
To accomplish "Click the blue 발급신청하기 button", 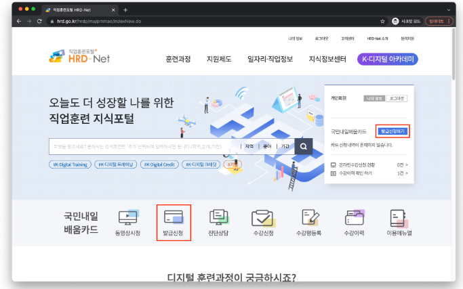I will (392, 131).
